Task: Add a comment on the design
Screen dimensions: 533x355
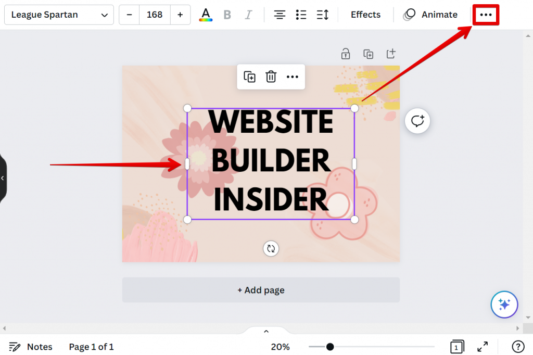Action: click(x=417, y=121)
